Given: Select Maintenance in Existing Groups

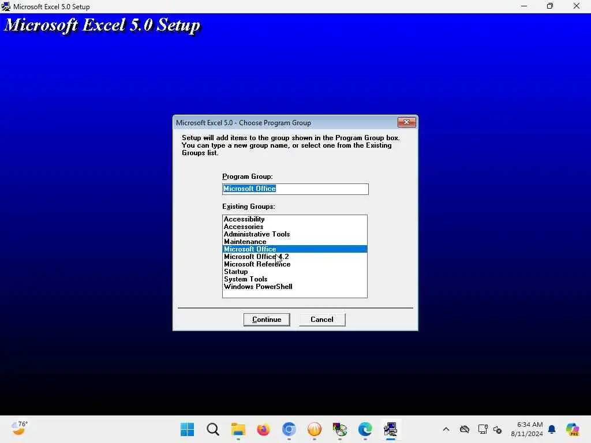Looking at the screenshot, I should coord(295,242).
